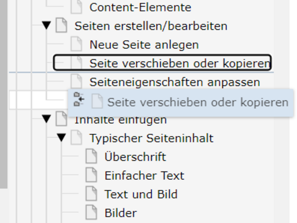Open the Content-Elemente page label

pyautogui.click(x=140, y=7)
